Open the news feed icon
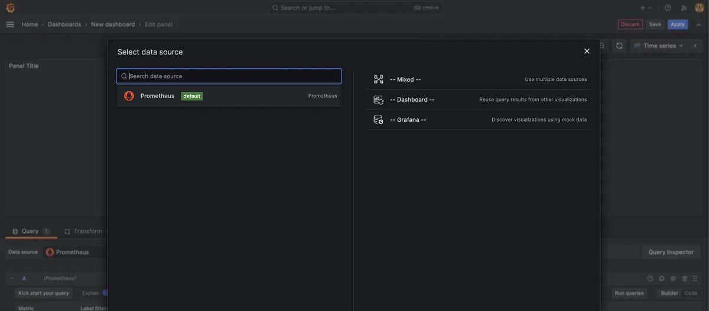709x311 pixels. (x=684, y=8)
